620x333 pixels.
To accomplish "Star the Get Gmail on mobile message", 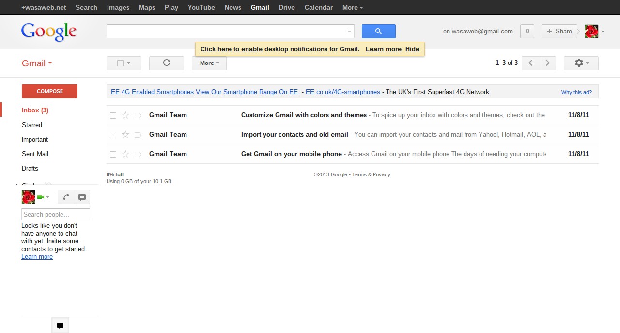I will pyautogui.click(x=125, y=154).
